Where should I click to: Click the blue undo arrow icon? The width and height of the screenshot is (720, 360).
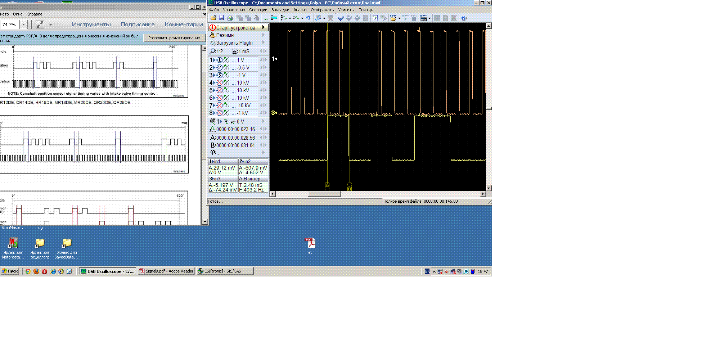coord(308,18)
